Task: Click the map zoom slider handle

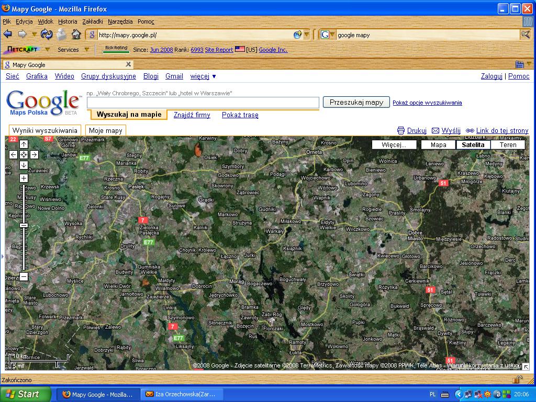Action: pos(24,225)
